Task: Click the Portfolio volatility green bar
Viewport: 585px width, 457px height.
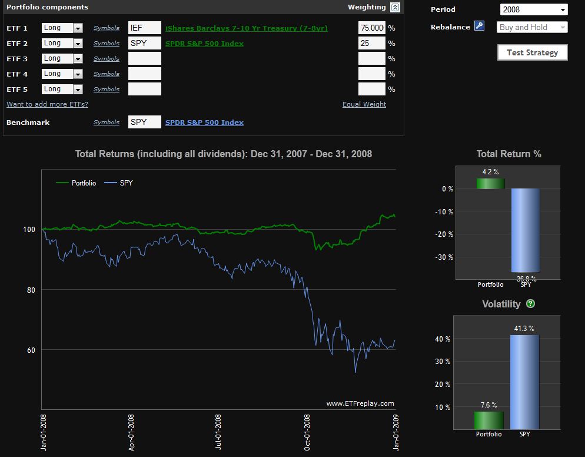Action: click(x=488, y=420)
